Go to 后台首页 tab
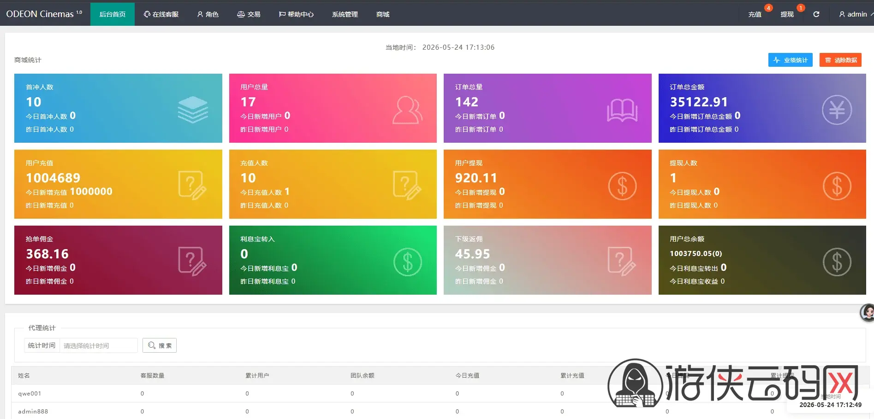The image size is (874, 419). tap(113, 14)
